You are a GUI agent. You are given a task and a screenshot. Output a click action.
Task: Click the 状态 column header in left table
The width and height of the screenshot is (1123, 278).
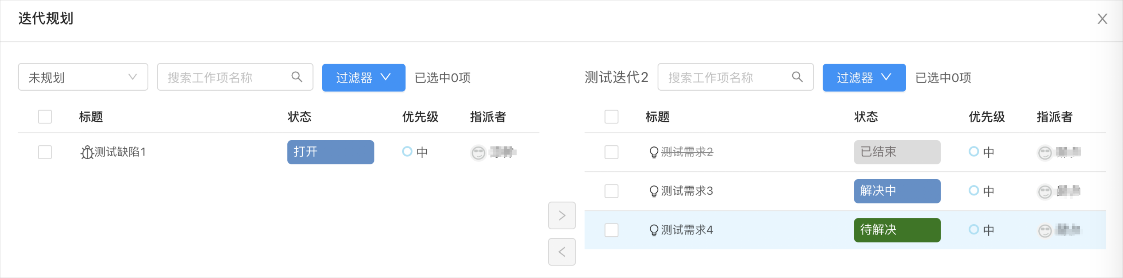(x=299, y=116)
